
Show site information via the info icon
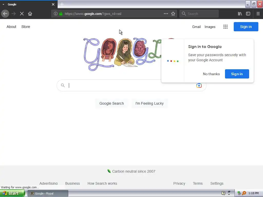click(56, 14)
